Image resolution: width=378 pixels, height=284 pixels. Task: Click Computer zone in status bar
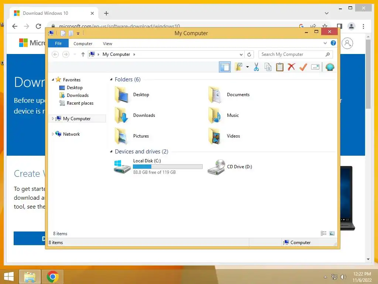tap(297, 243)
